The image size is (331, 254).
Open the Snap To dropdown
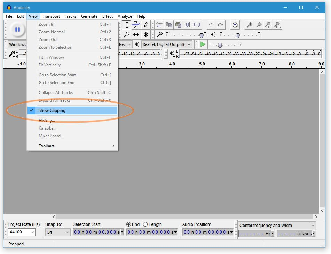pyautogui.click(x=58, y=232)
